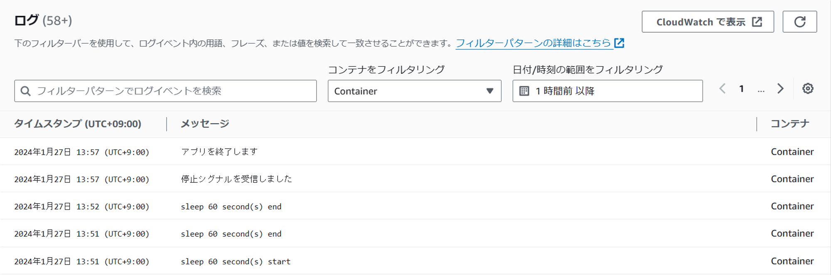This screenshot has height=275, width=831.
Task: Sort by タイムスタンプ column header
Action: coord(78,124)
